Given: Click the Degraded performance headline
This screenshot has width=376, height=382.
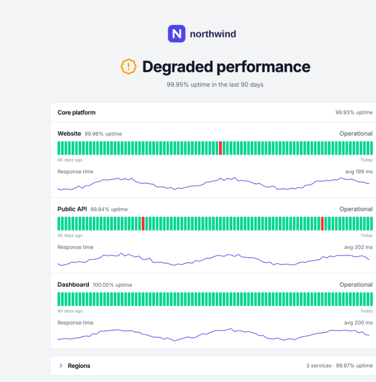Looking at the screenshot, I should 226,67.
